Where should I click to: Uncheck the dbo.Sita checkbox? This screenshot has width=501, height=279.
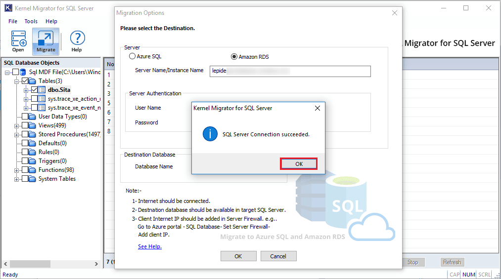[x=34, y=90]
